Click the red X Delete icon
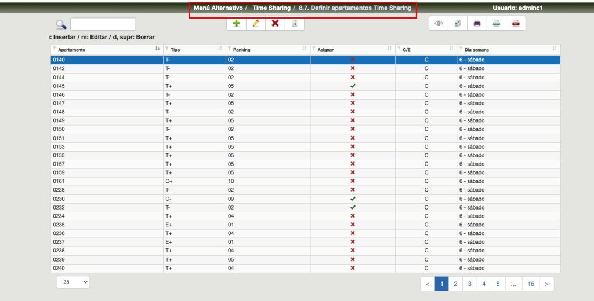 point(276,23)
